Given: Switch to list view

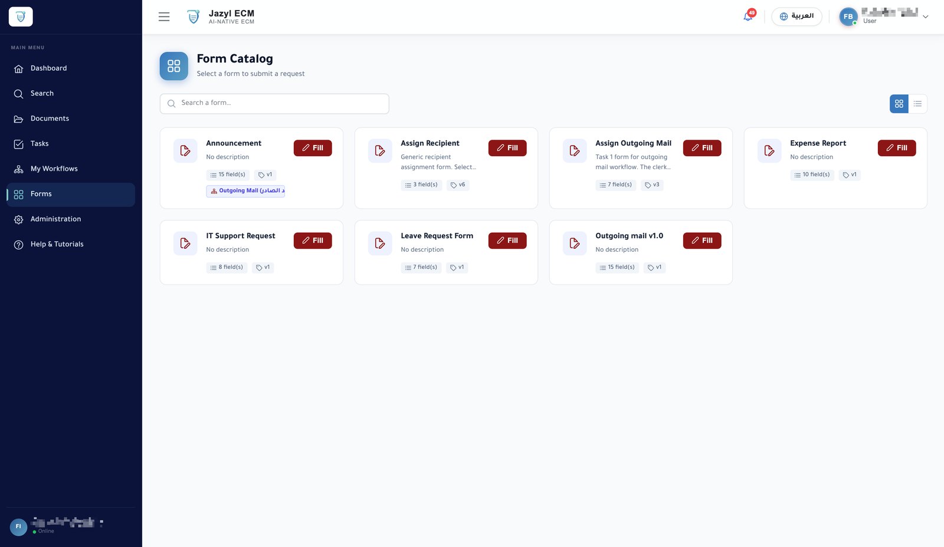Looking at the screenshot, I should 917,104.
